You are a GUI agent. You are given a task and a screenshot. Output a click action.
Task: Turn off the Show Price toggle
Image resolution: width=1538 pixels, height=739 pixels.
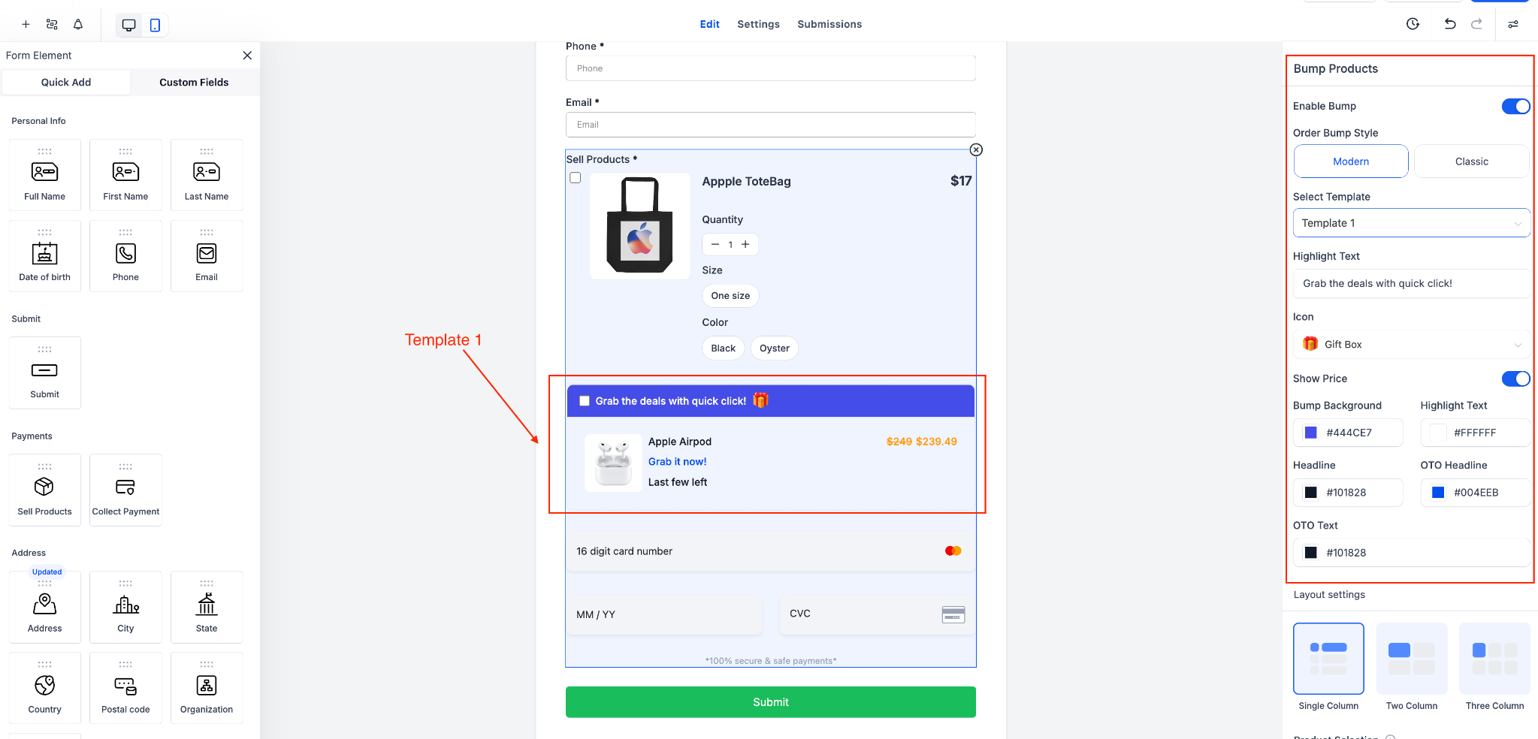[x=1515, y=379]
